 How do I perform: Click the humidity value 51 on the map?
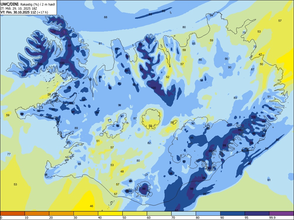[x=98, y=141]
